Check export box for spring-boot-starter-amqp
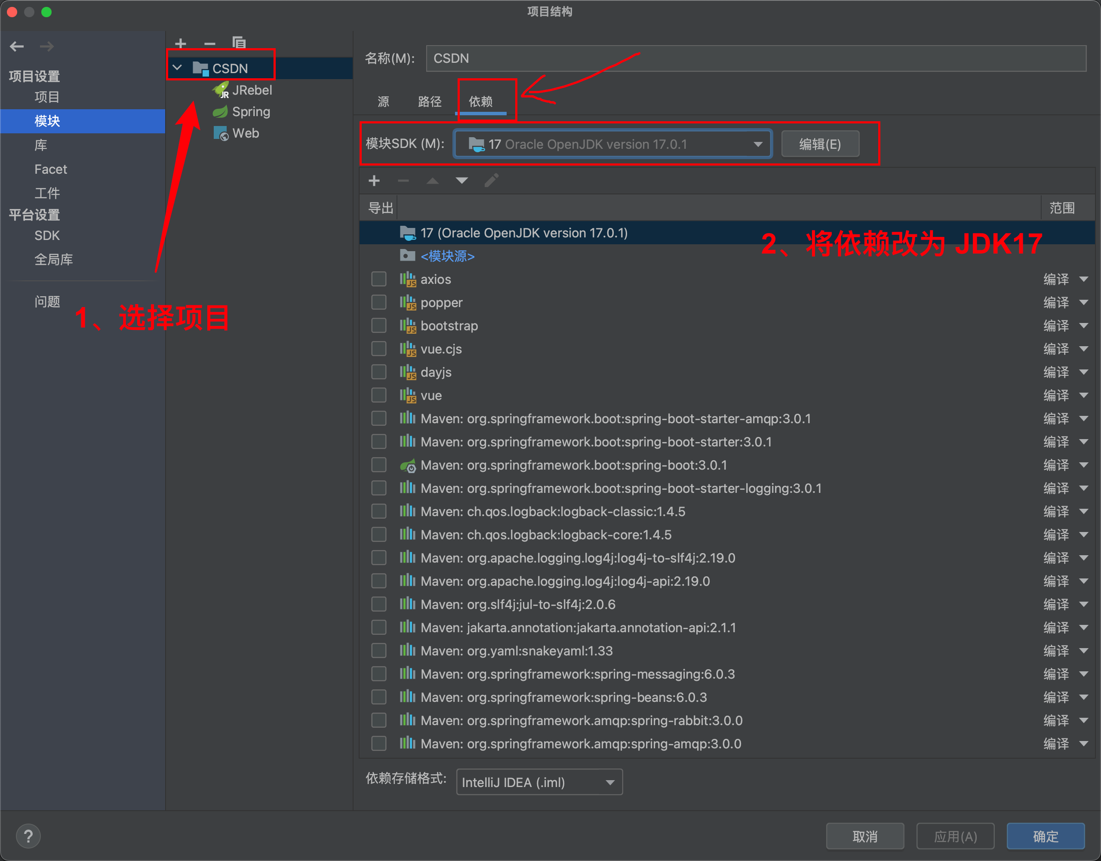Screen dimensions: 1101x861 pyautogui.click(x=378, y=418)
